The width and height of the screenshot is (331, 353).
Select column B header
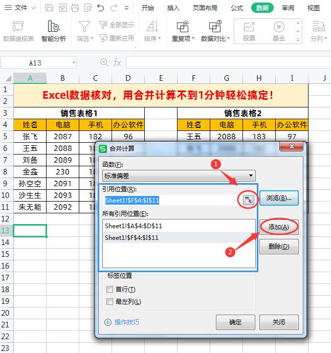[x=62, y=78]
